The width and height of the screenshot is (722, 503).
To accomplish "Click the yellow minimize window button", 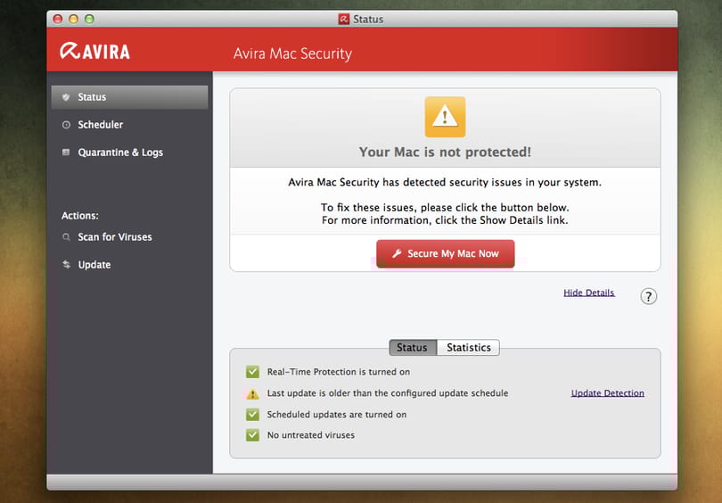I will coord(73,19).
